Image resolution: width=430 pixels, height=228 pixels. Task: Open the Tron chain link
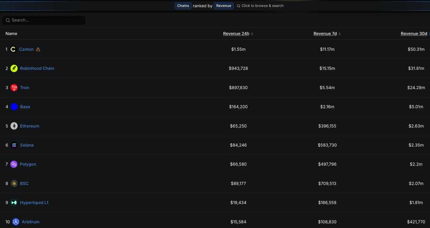click(x=25, y=88)
